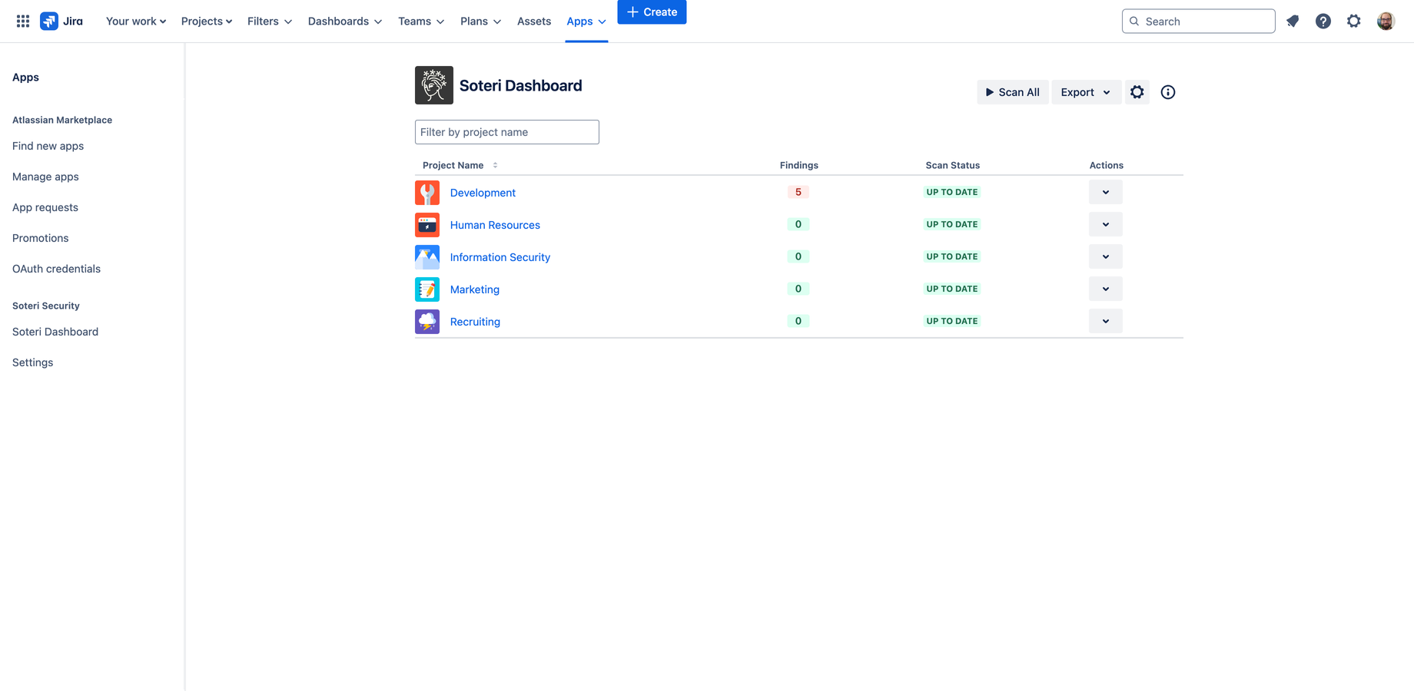Open the Export dropdown

click(1086, 92)
